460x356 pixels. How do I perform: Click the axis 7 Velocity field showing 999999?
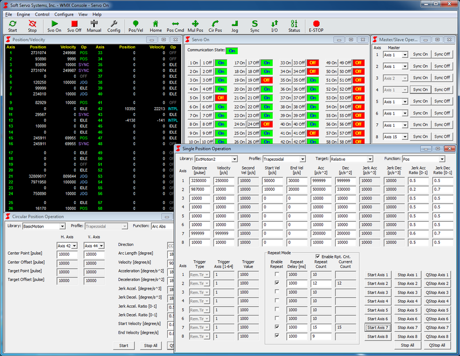click(224, 234)
